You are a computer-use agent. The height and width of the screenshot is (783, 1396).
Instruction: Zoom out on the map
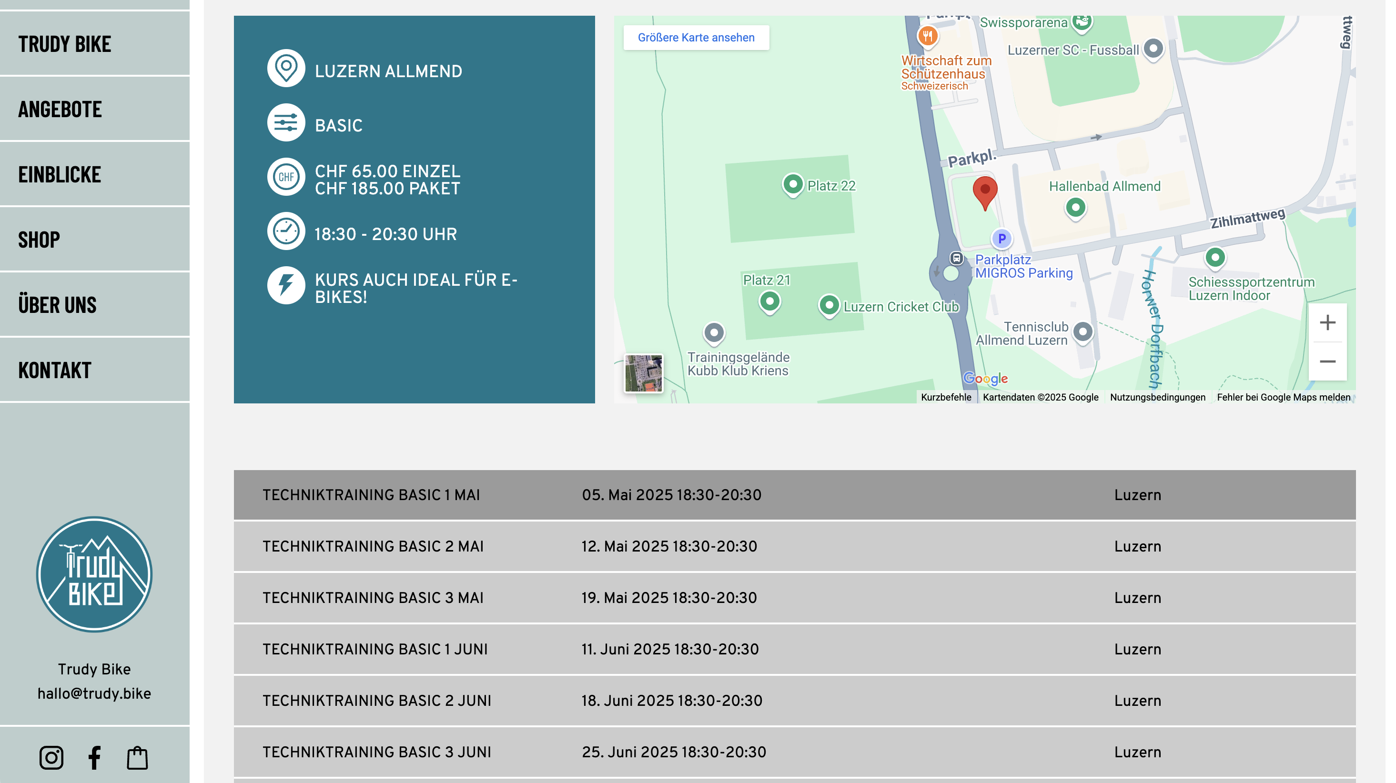(x=1327, y=361)
